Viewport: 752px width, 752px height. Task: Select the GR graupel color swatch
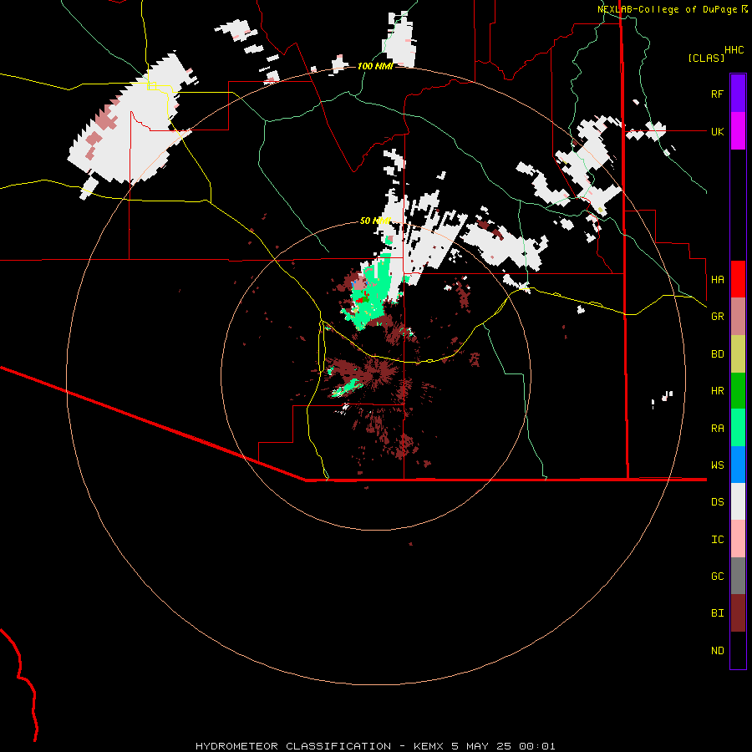(738, 317)
